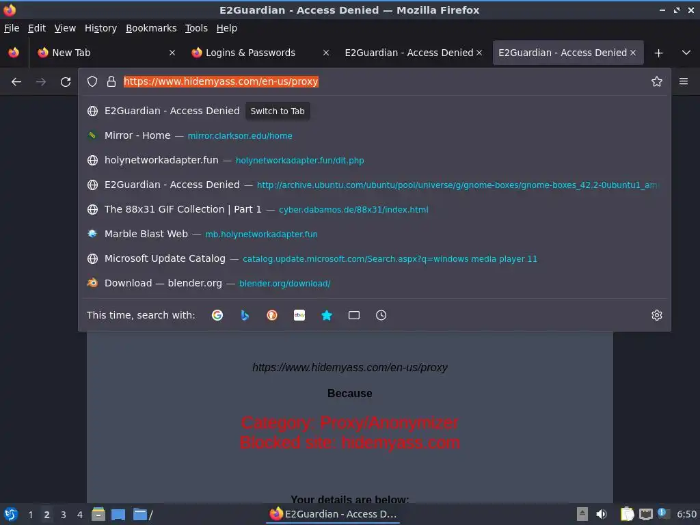The height and width of the screenshot is (525, 700).
Task: Focus Firefox from the taskbar entry
Action: click(333, 514)
